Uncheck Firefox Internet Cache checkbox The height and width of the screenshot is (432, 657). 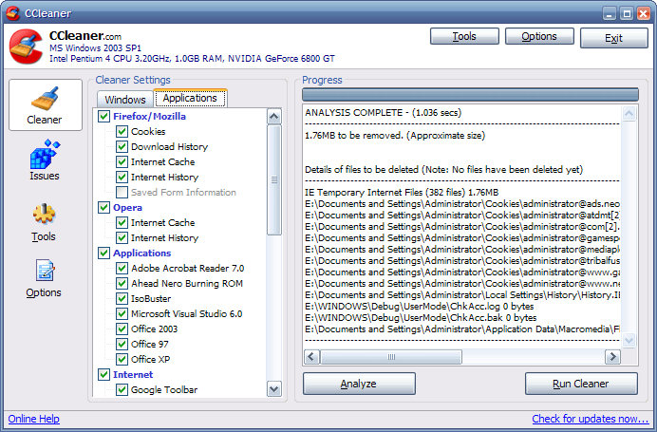[122, 161]
